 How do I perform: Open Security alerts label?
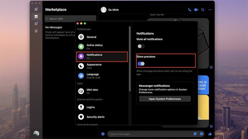click(95, 117)
